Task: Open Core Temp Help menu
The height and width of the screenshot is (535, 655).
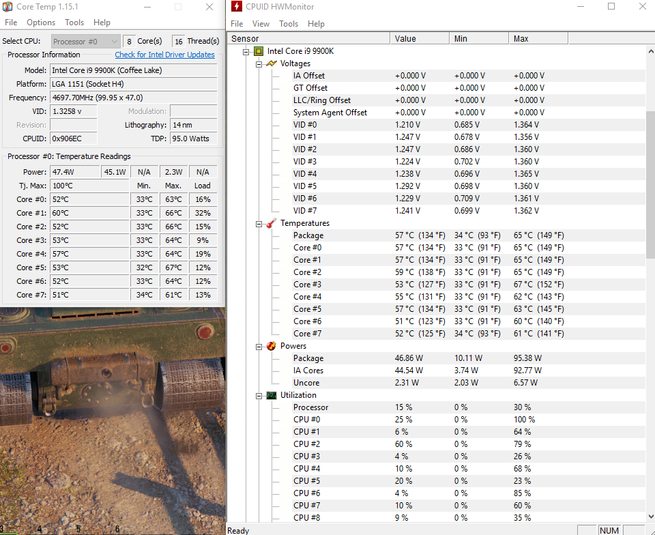Action: point(102,22)
